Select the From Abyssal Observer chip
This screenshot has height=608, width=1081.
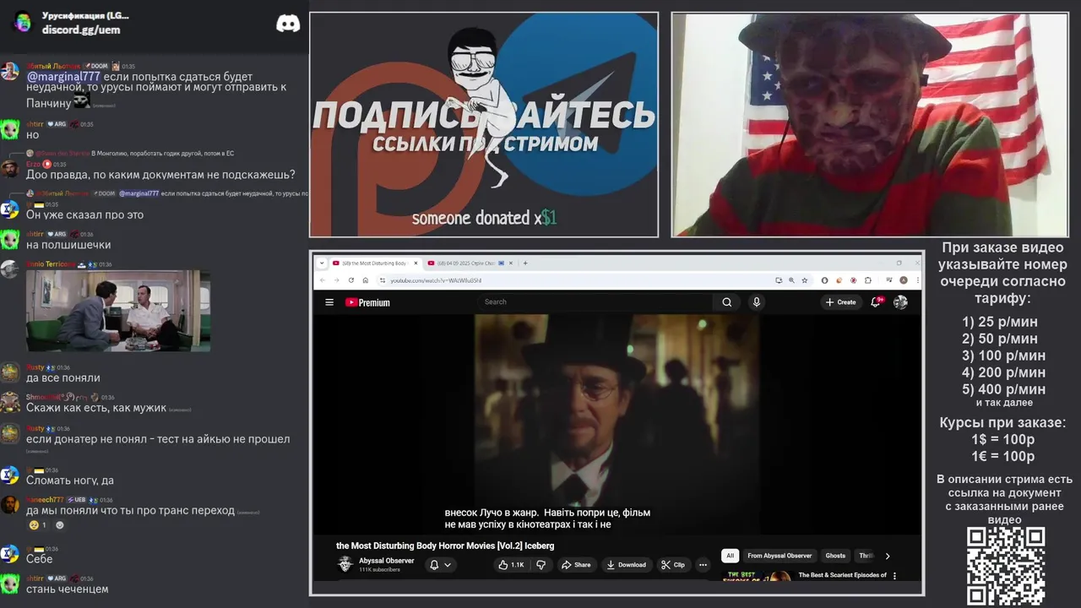780,556
